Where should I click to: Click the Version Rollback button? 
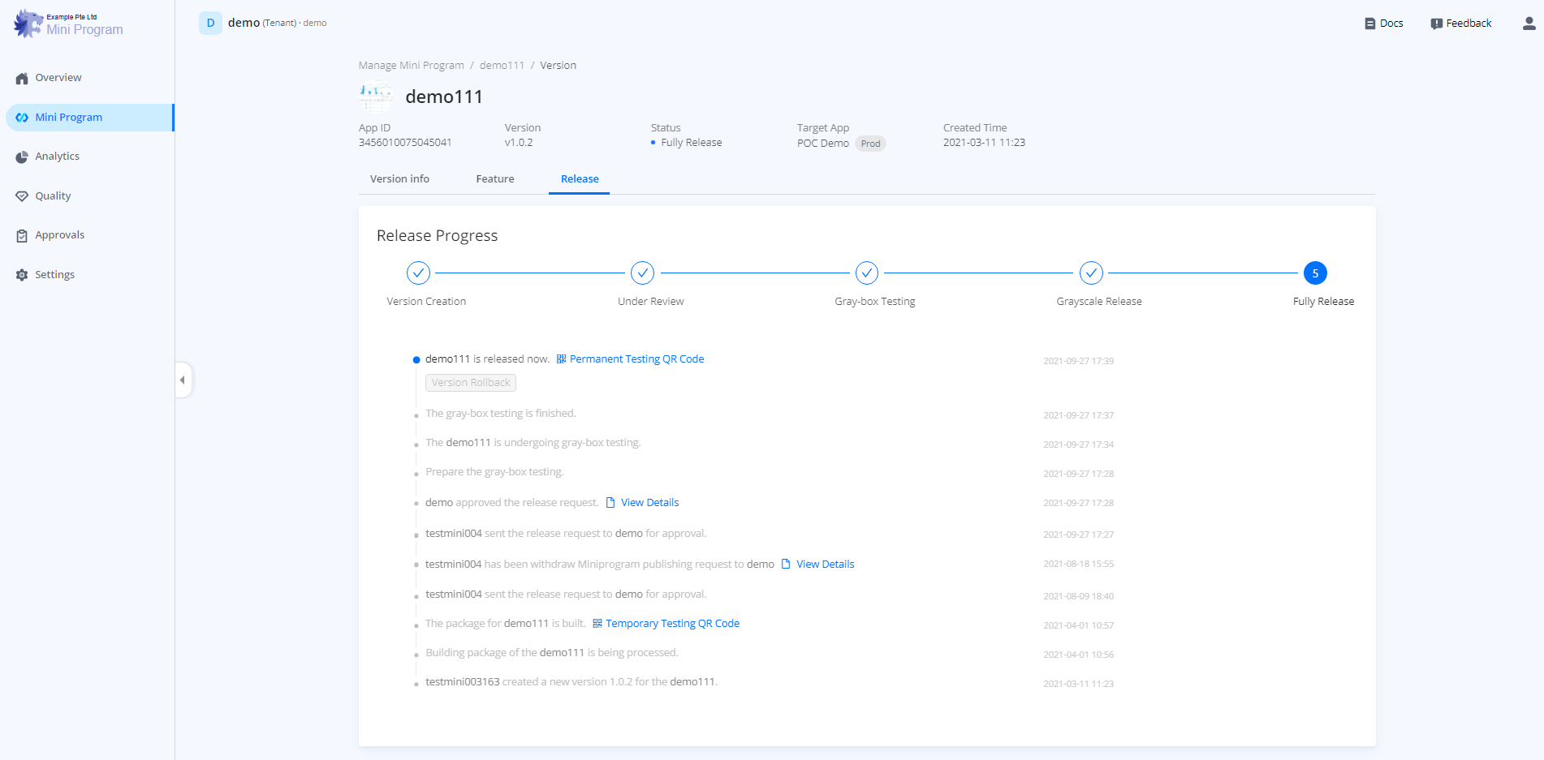coord(471,383)
